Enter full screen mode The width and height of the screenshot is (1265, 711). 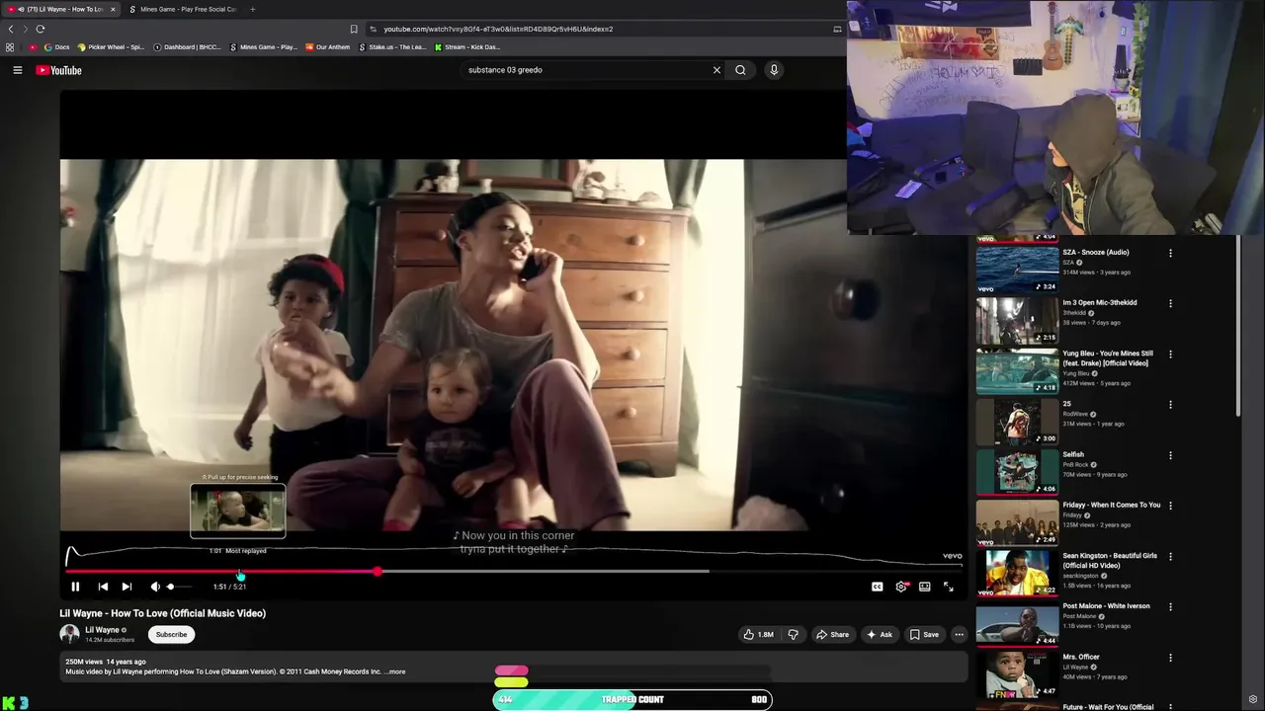[949, 587]
